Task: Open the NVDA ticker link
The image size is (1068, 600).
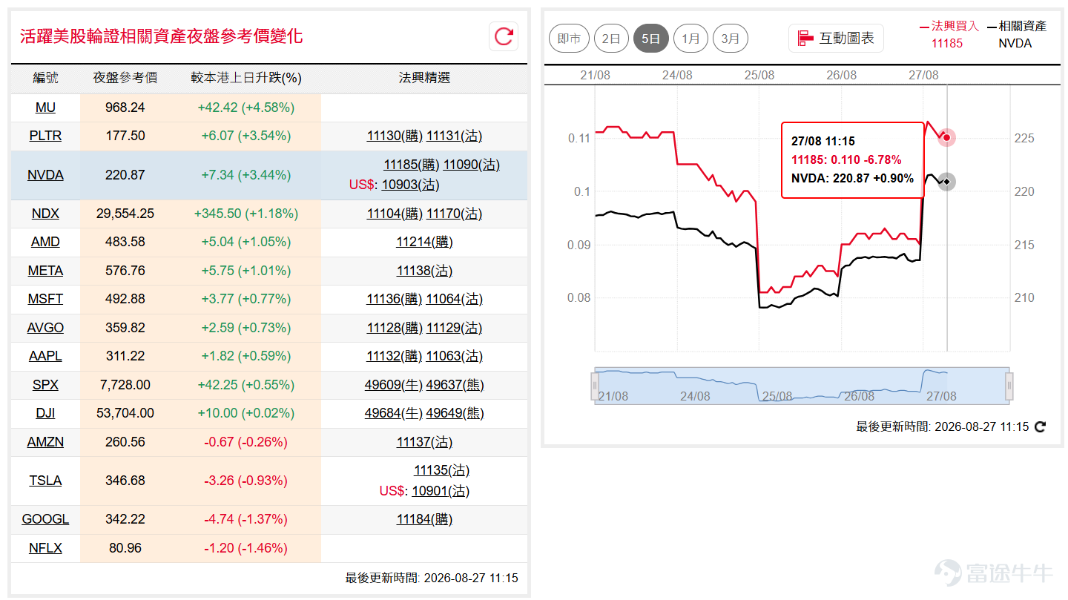Action: pyautogui.click(x=45, y=175)
